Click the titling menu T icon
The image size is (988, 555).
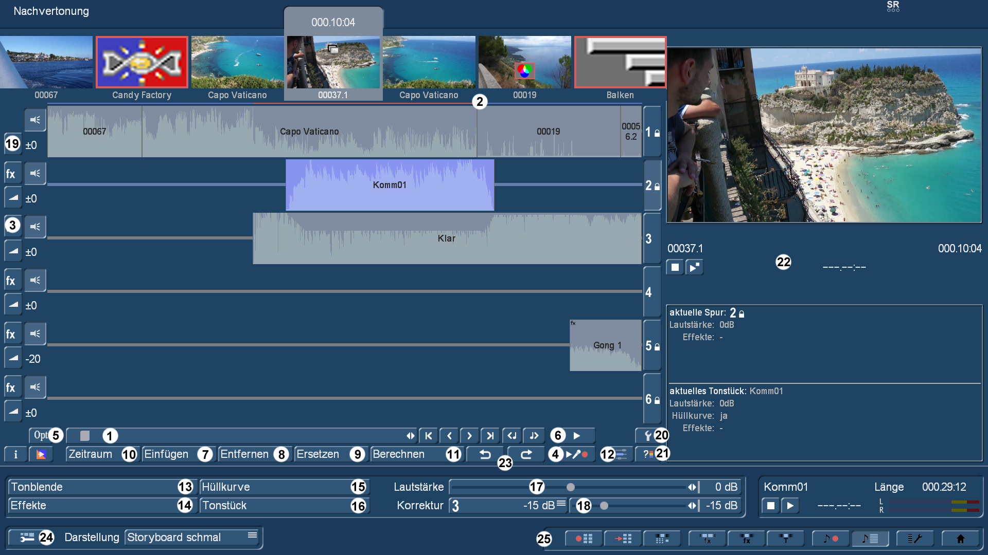(x=785, y=539)
